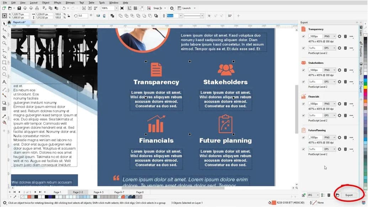Click the Export button
The width and height of the screenshot is (368, 207).
tap(349, 195)
